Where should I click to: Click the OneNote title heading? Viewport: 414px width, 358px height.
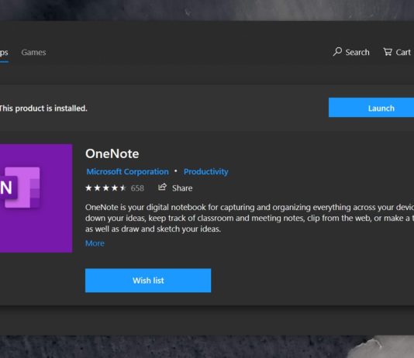(112, 153)
